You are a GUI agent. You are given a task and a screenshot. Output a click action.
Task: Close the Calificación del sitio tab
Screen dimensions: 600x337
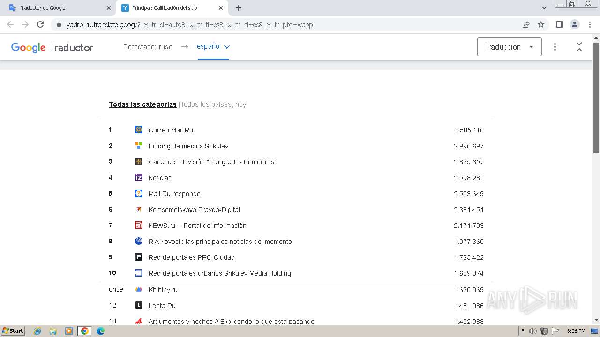[221, 8]
